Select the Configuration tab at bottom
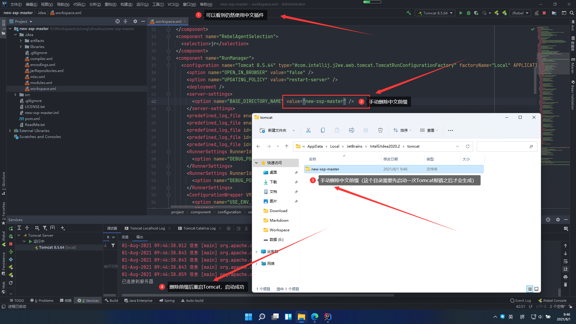 230,211
